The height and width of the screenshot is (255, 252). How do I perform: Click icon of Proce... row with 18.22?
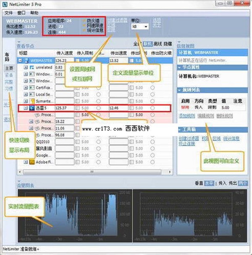37,121
